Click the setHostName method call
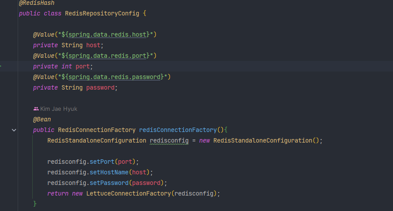Image resolution: width=393 pixels, height=211 pixels. pyautogui.click(x=109, y=172)
